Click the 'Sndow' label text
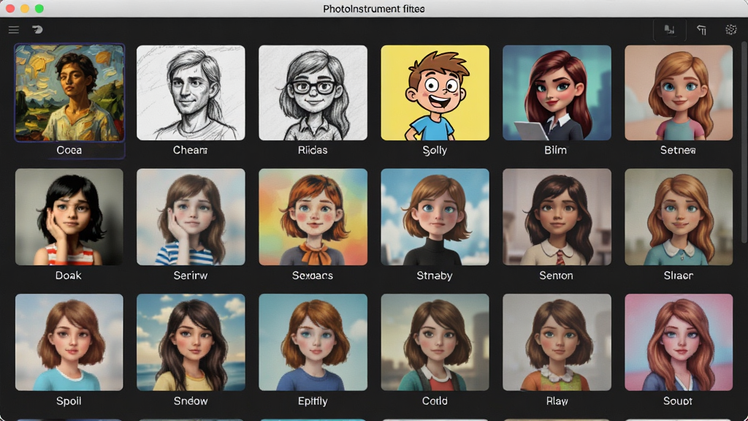The image size is (748, 421). pos(191,401)
